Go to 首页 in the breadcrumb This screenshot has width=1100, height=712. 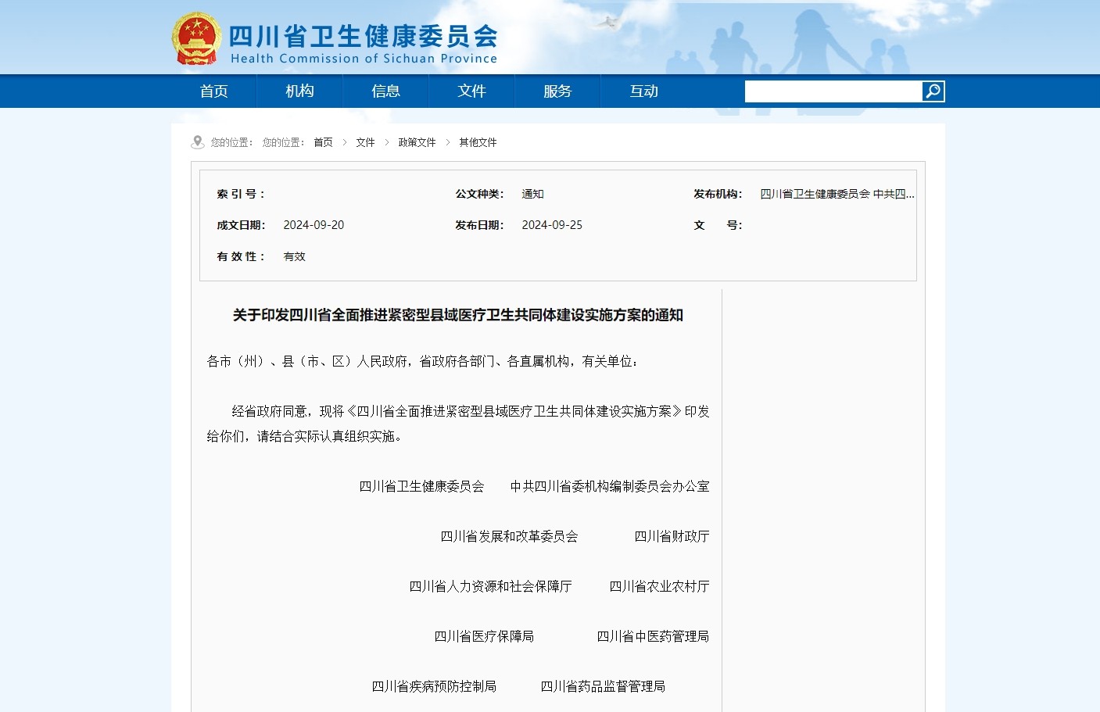tap(324, 142)
